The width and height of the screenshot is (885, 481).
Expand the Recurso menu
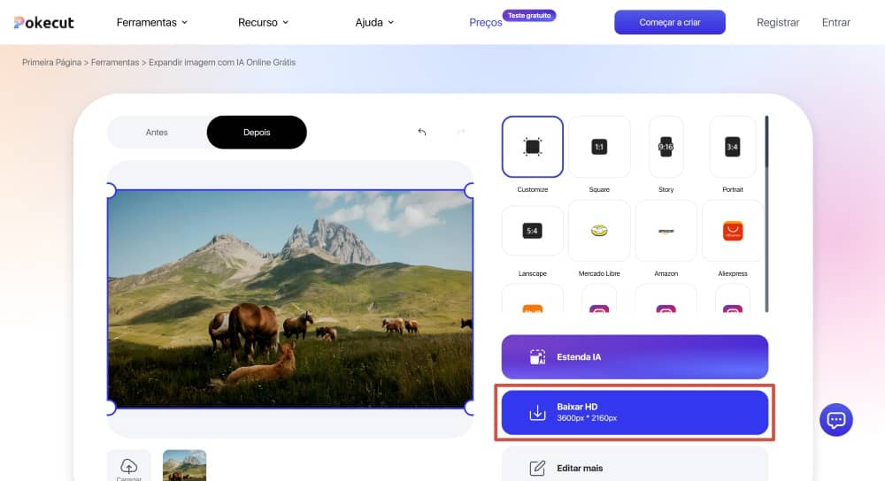263,23
